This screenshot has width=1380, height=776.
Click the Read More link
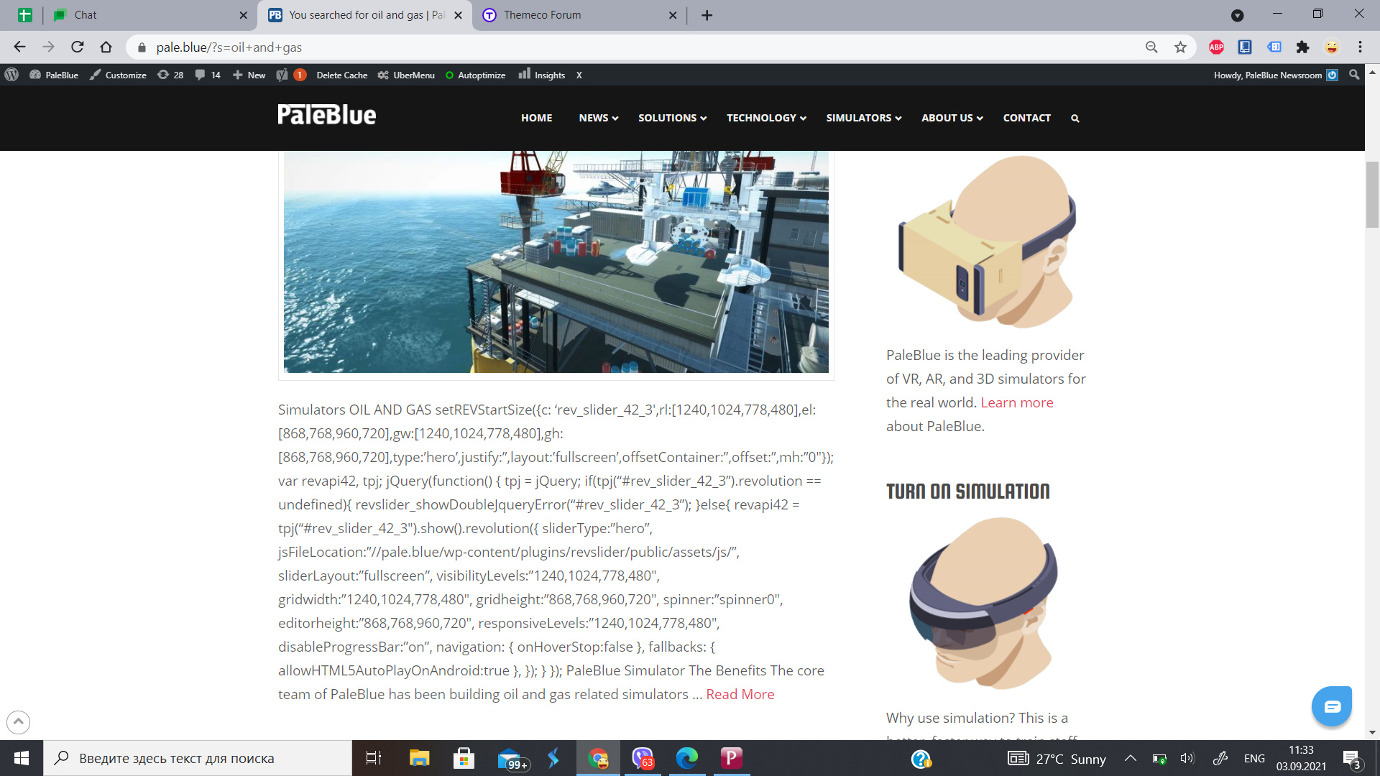[x=740, y=694]
